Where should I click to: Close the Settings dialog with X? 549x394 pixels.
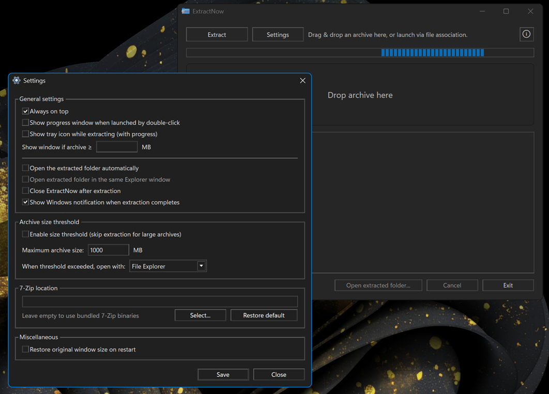[x=302, y=81]
